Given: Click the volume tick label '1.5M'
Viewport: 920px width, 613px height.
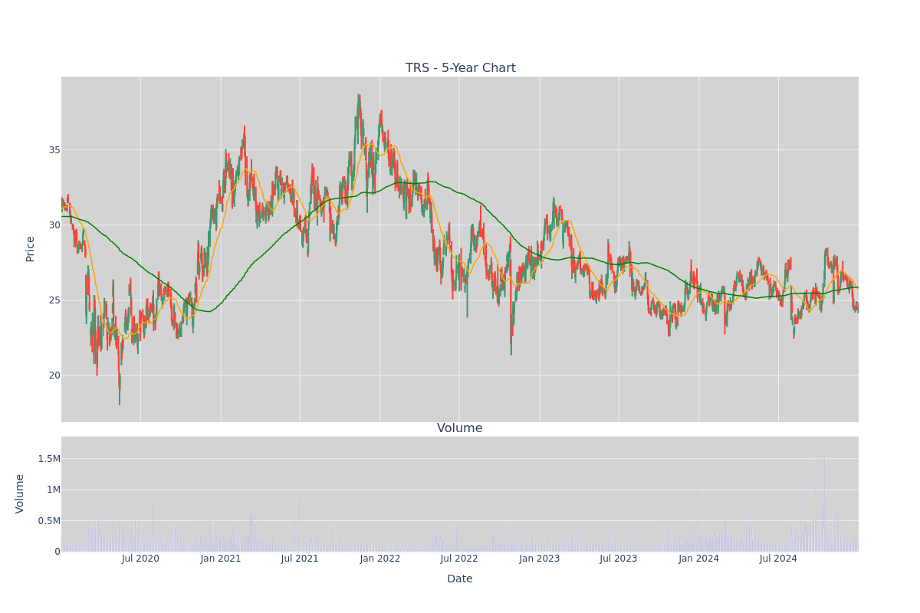Looking at the screenshot, I should tap(48, 459).
